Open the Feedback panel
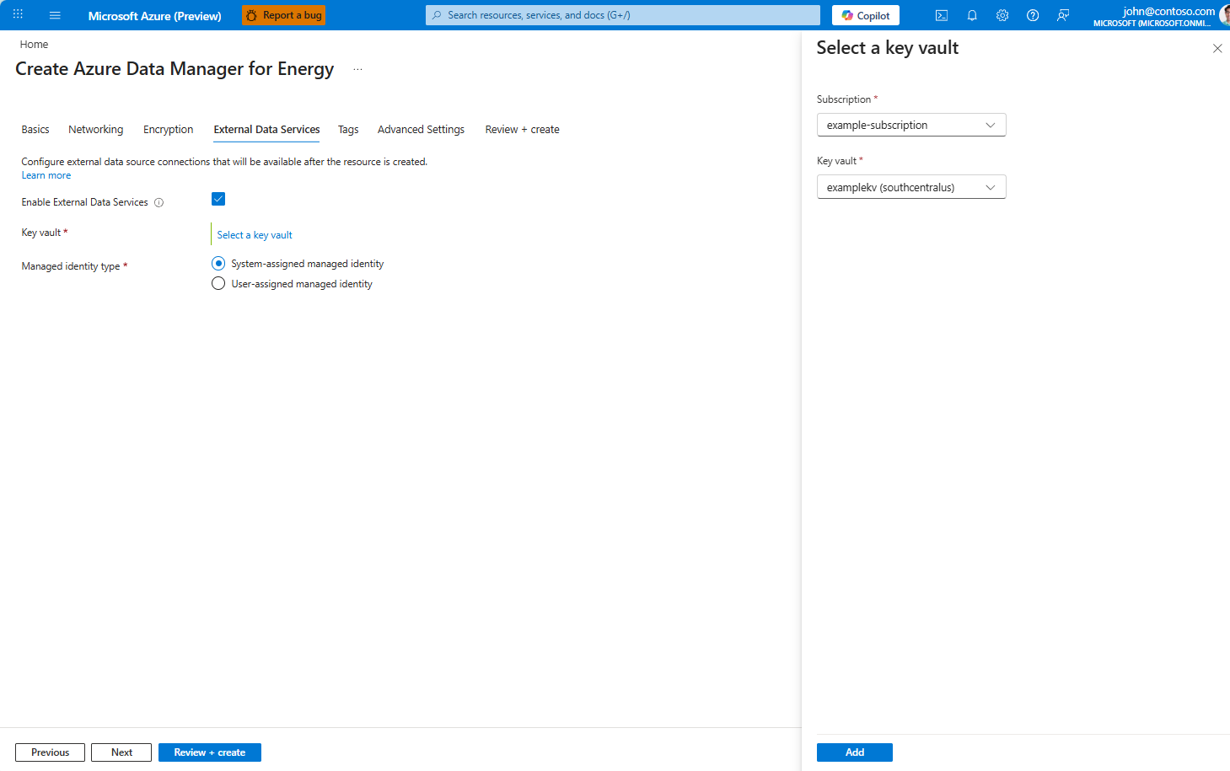Viewport: 1230px width, 771px height. click(1062, 14)
